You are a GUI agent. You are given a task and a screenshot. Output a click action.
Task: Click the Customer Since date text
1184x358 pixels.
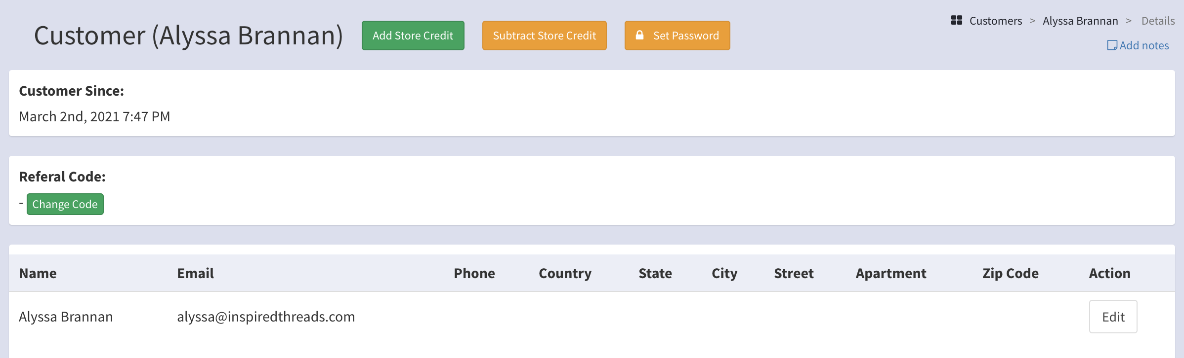[x=94, y=116]
